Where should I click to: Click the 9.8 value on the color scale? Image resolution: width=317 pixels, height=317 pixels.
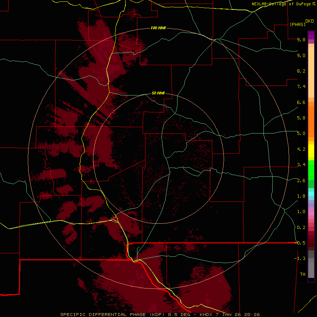(301, 39)
